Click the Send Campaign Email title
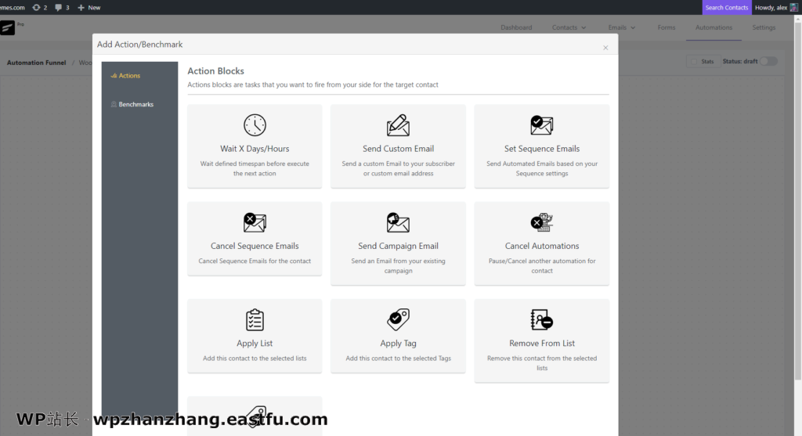 point(398,246)
